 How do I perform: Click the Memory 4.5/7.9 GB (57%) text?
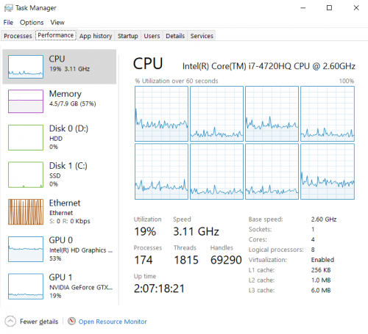tap(73, 104)
